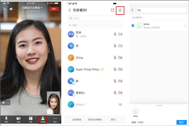This screenshot has width=189, height=126.
Task: Click the participant search field
Action: point(95,19)
